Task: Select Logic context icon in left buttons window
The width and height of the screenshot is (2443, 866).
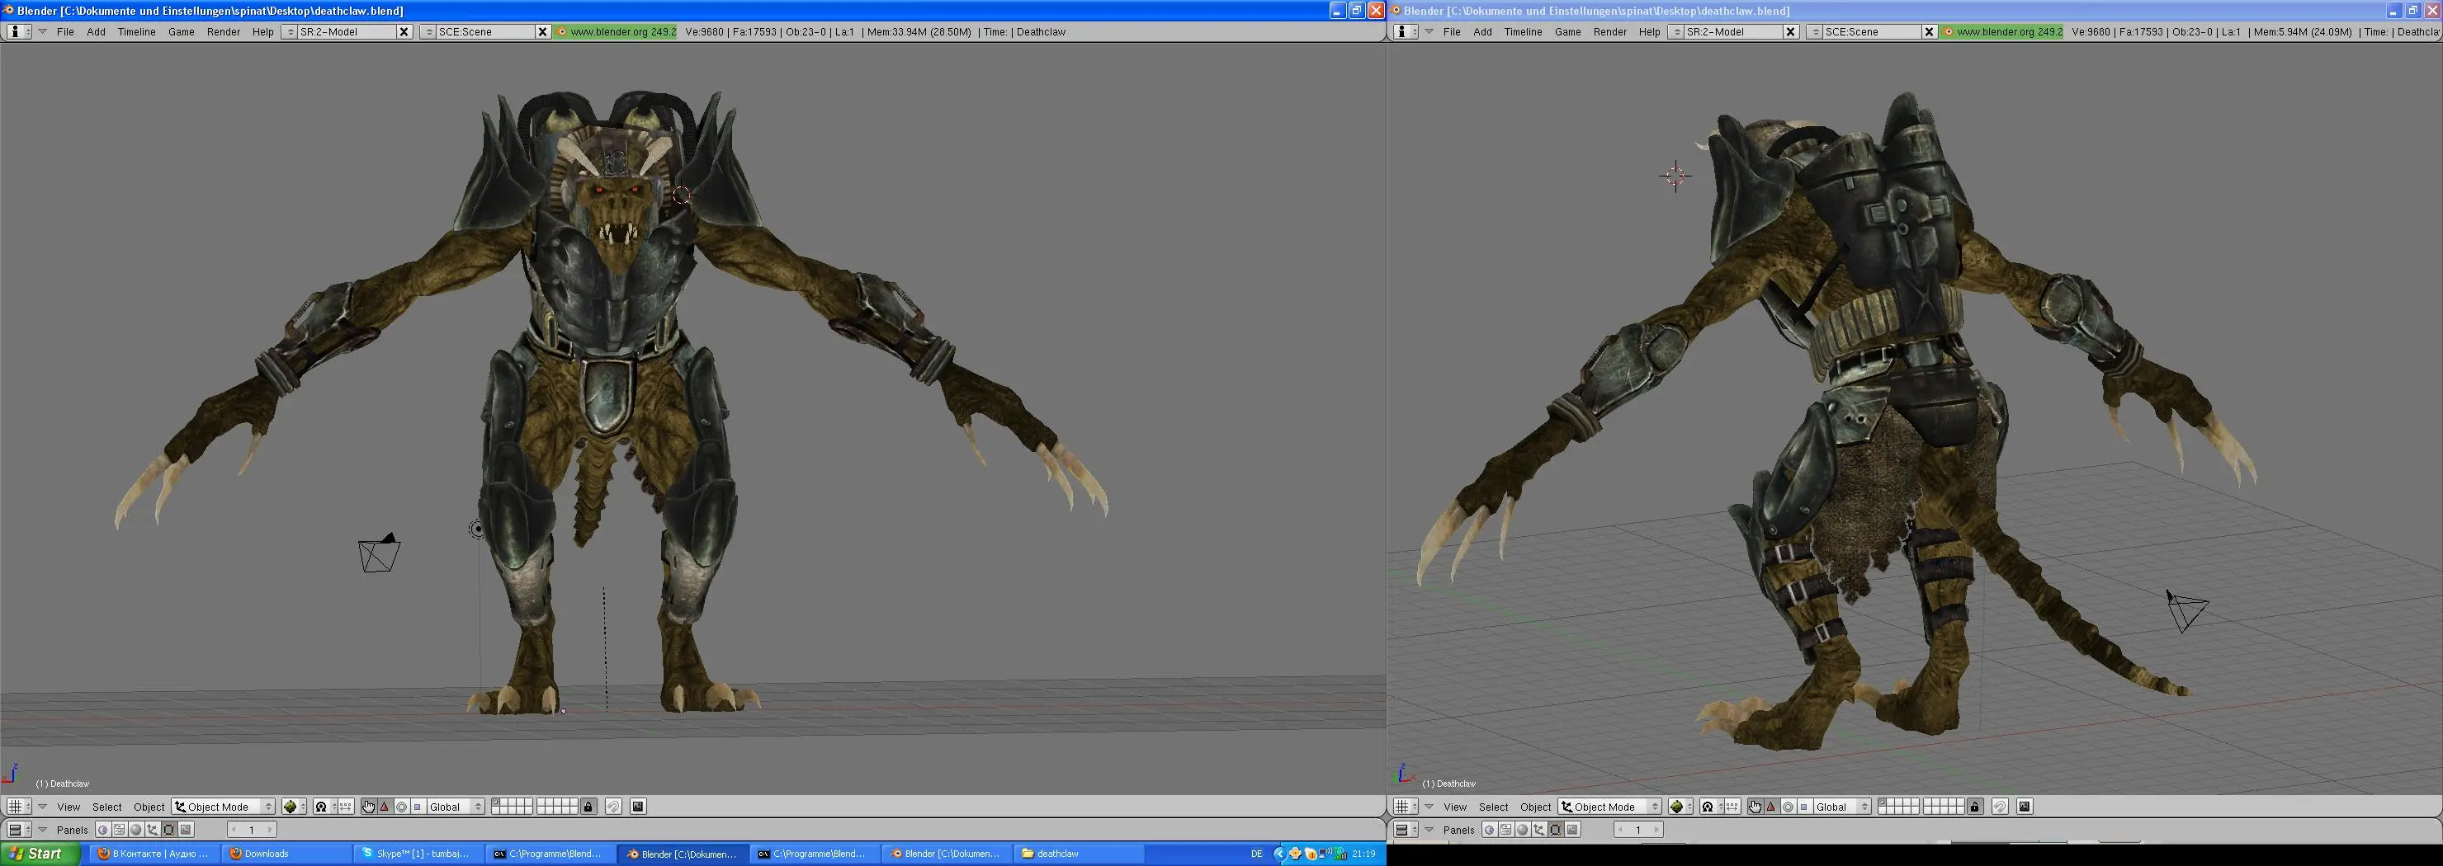Action: point(103,829)
